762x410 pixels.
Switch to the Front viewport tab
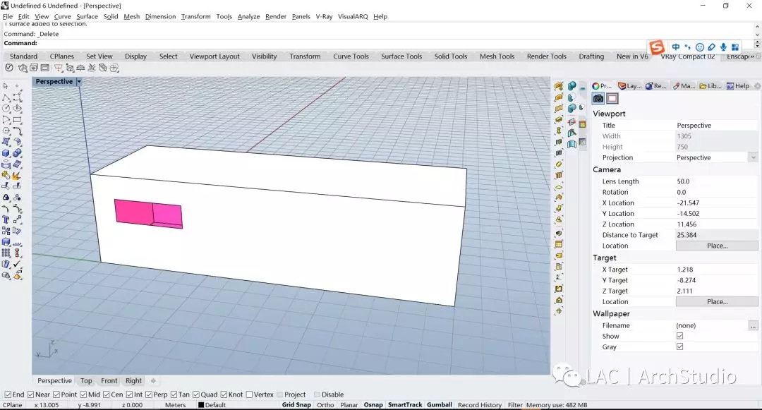click(x=109, y=381)
